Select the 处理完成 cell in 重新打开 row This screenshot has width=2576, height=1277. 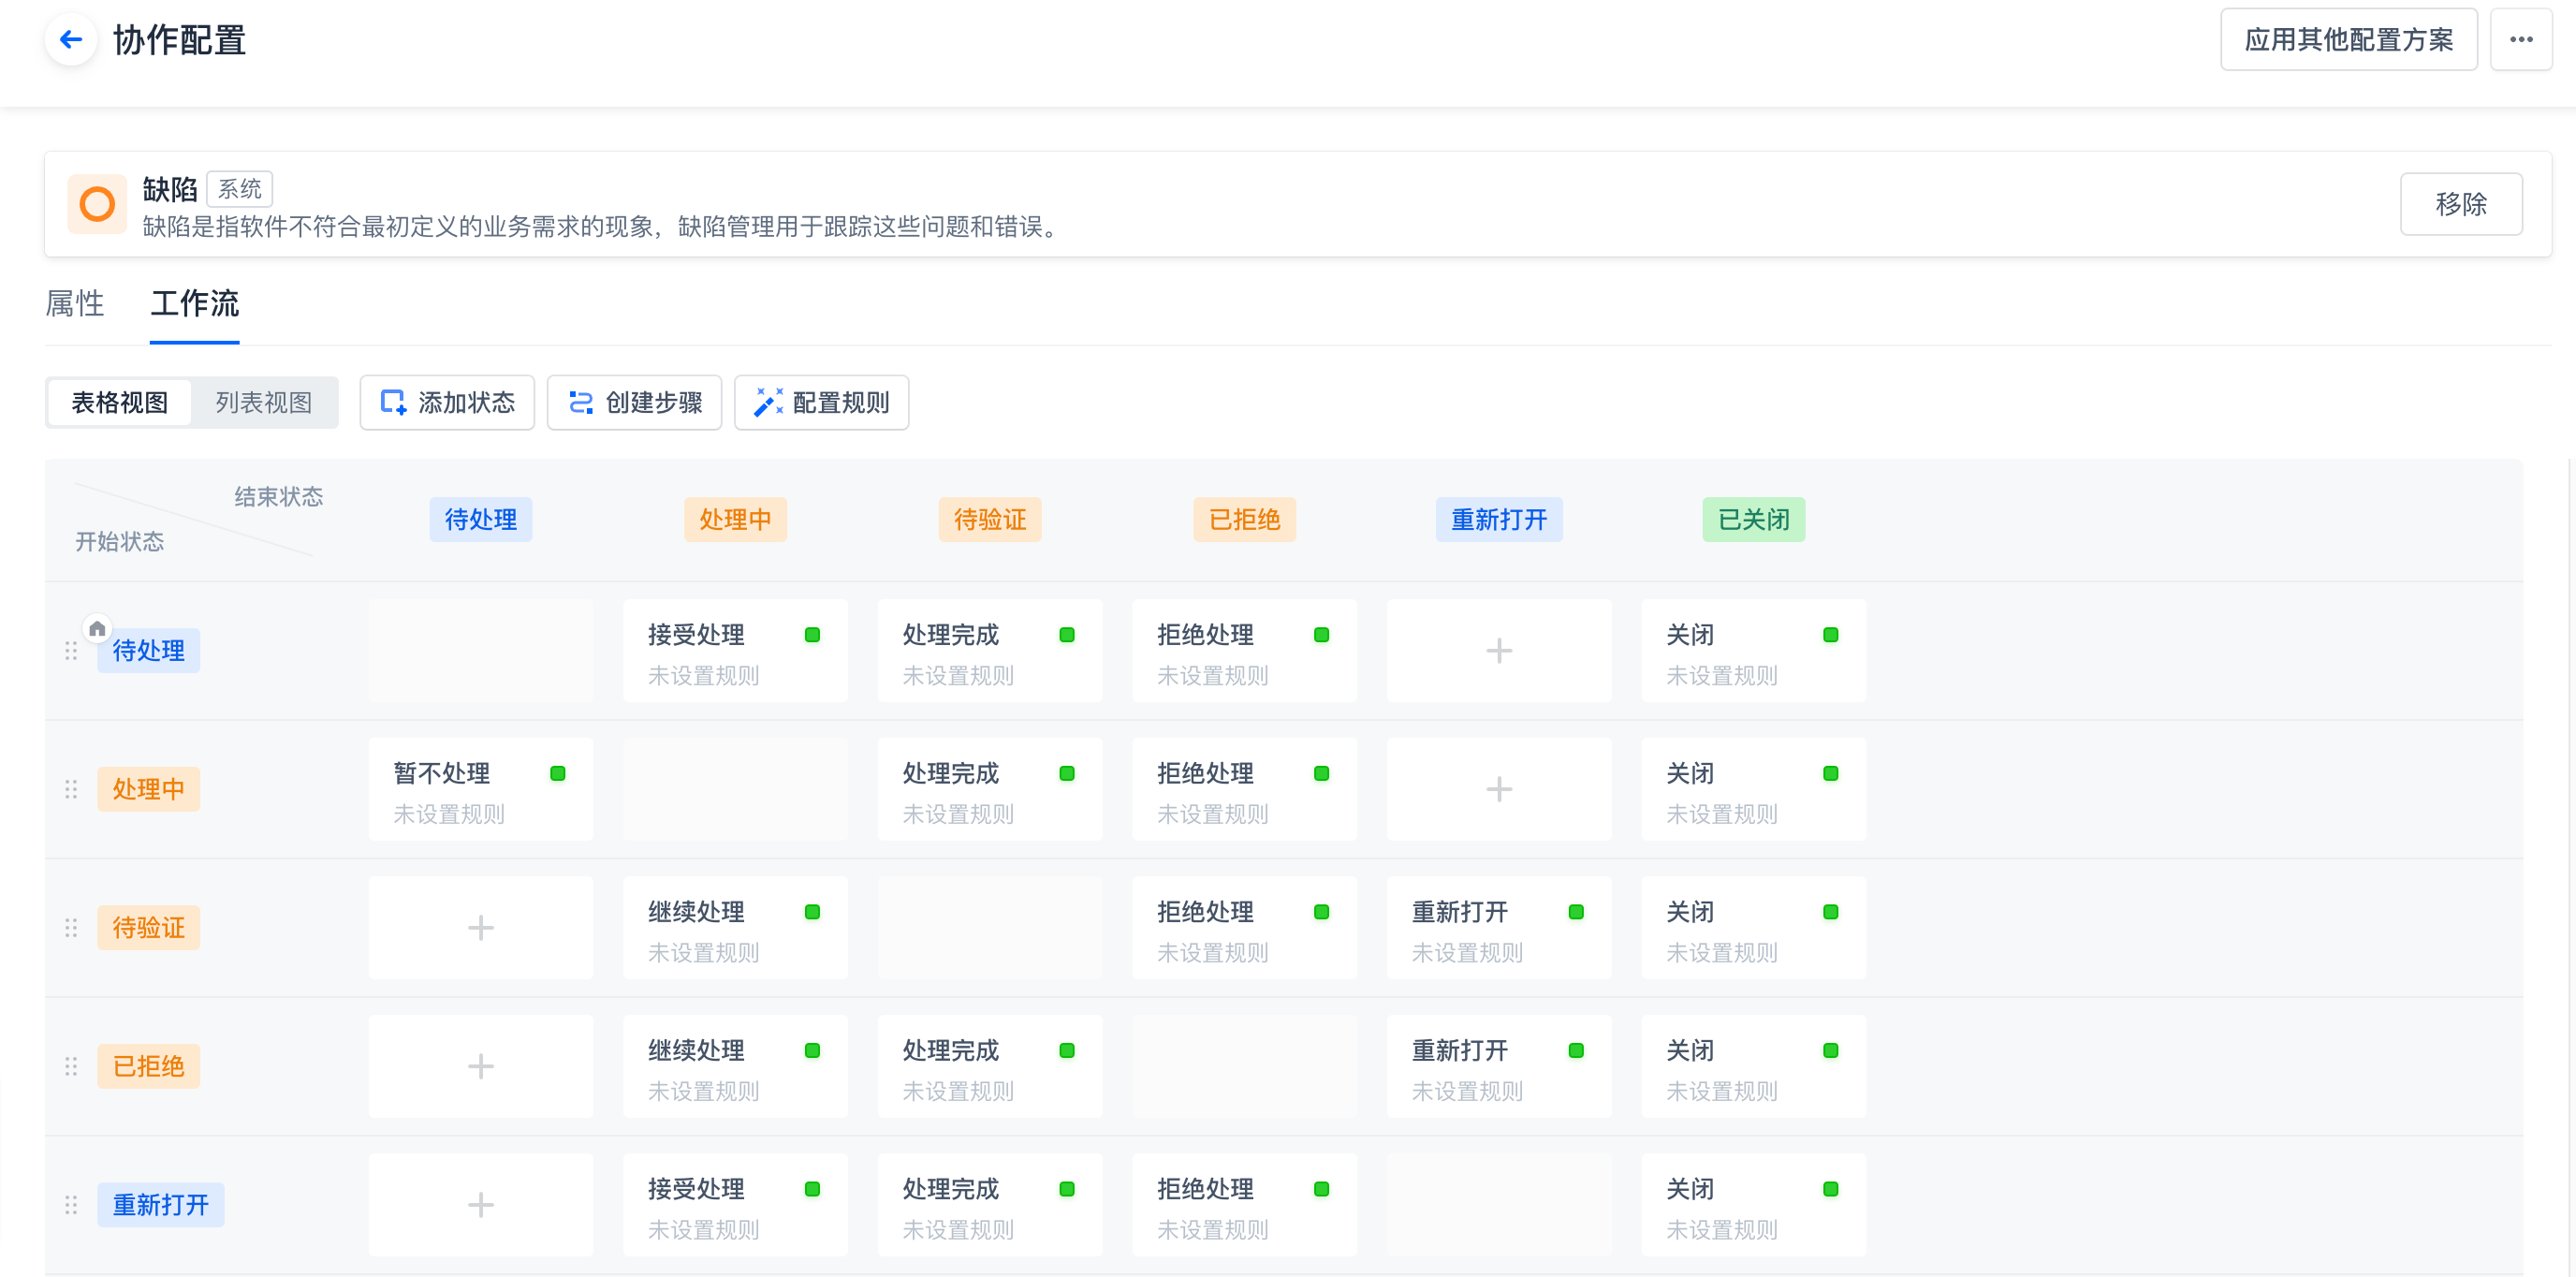(x=989, y=1205)
